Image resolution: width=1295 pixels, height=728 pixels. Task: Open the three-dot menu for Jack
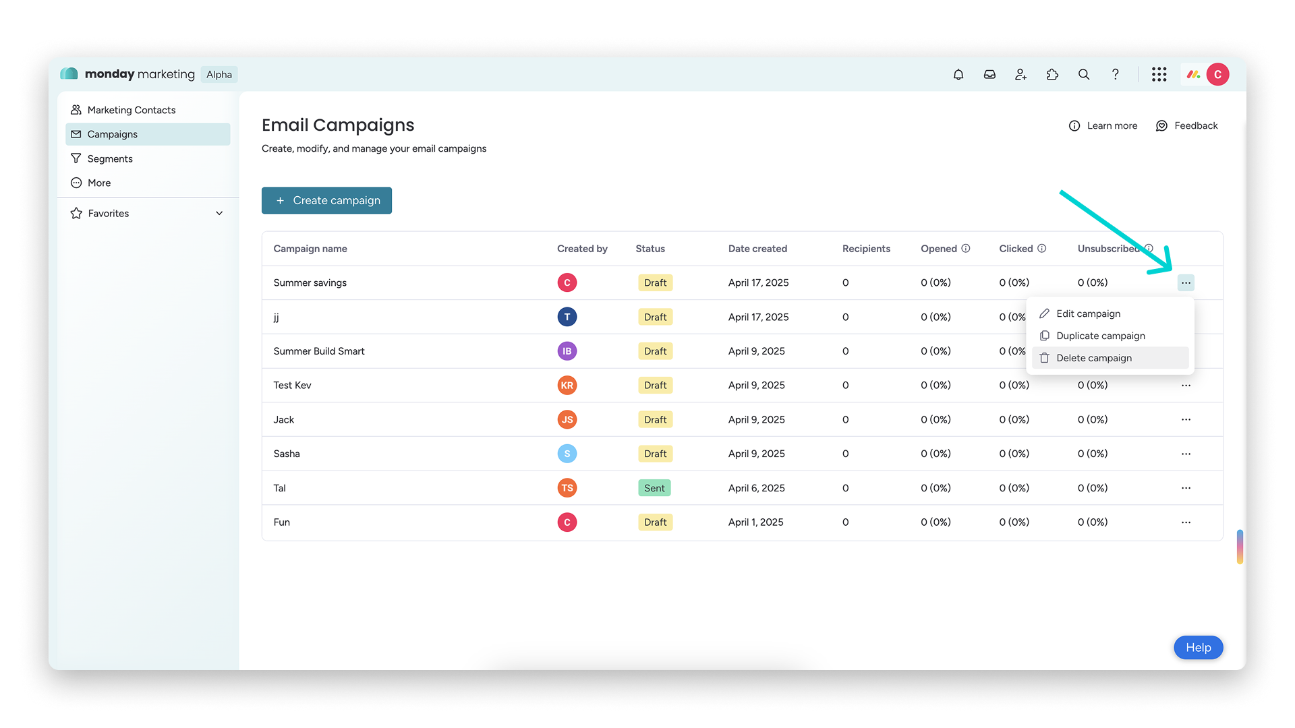[x=1186, y=419]
